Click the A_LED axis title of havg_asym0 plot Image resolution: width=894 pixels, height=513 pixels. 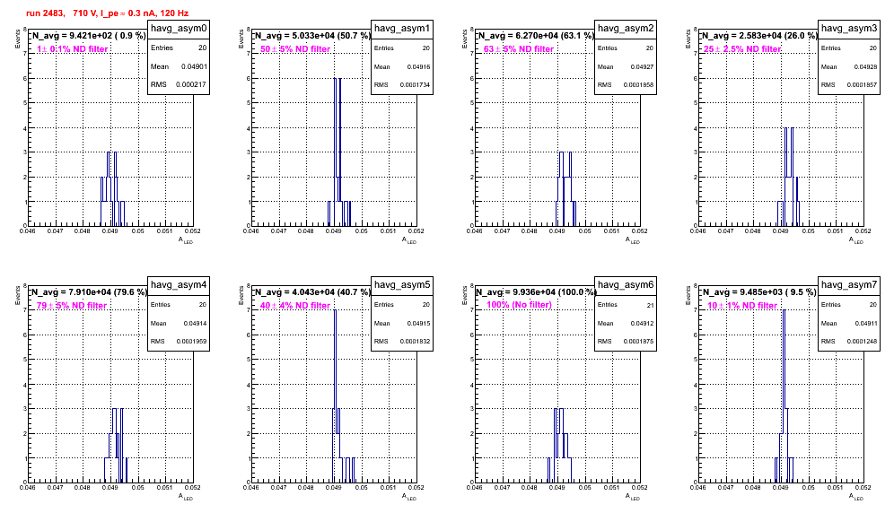coord(186,240)
